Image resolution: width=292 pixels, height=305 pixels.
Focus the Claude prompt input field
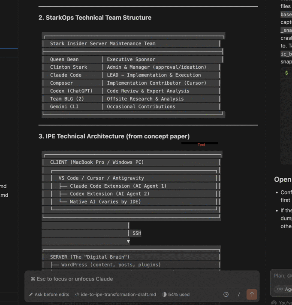click(141, 279)
